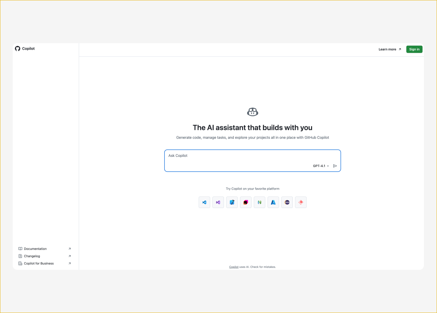Open Copilot in Visual Studio Code
This screenshot has height=313, width=437.
point(204,202)
